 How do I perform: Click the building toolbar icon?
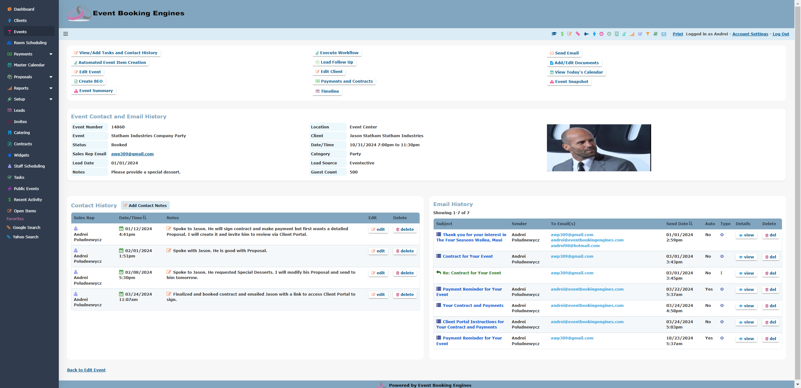point(616,34)
